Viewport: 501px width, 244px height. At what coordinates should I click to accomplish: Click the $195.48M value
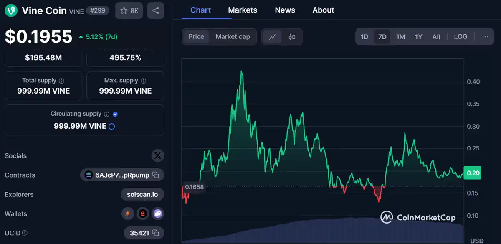tap(43, 58)
